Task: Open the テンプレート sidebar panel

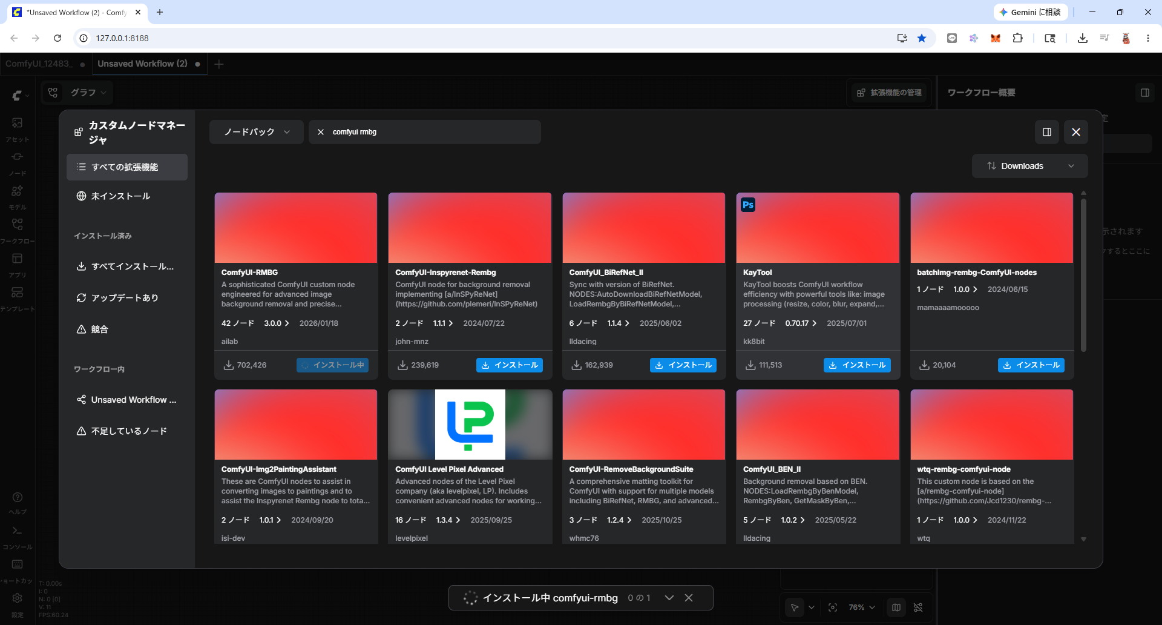Action: point(17,298)
